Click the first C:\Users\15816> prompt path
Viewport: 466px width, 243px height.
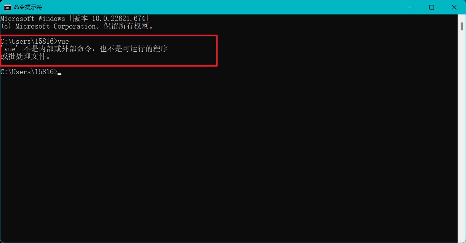pos(29,41)
